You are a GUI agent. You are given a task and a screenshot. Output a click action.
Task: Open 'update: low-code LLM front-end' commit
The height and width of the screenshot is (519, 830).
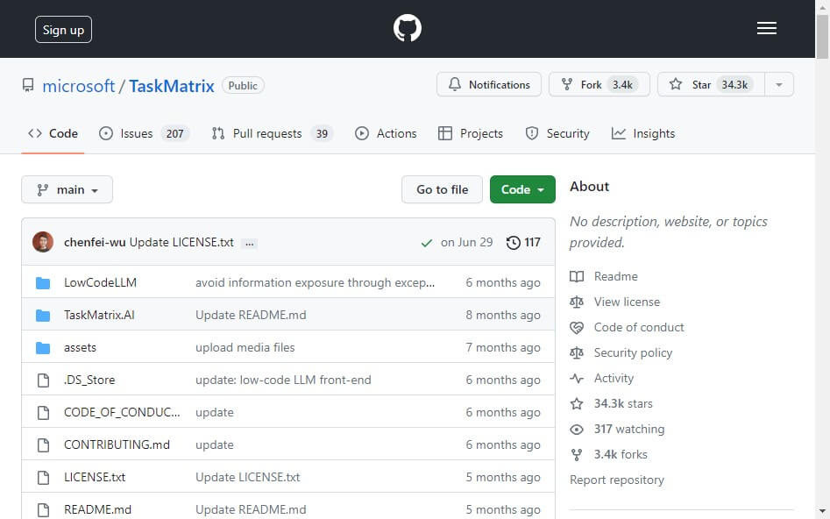[x=283, y=380]
